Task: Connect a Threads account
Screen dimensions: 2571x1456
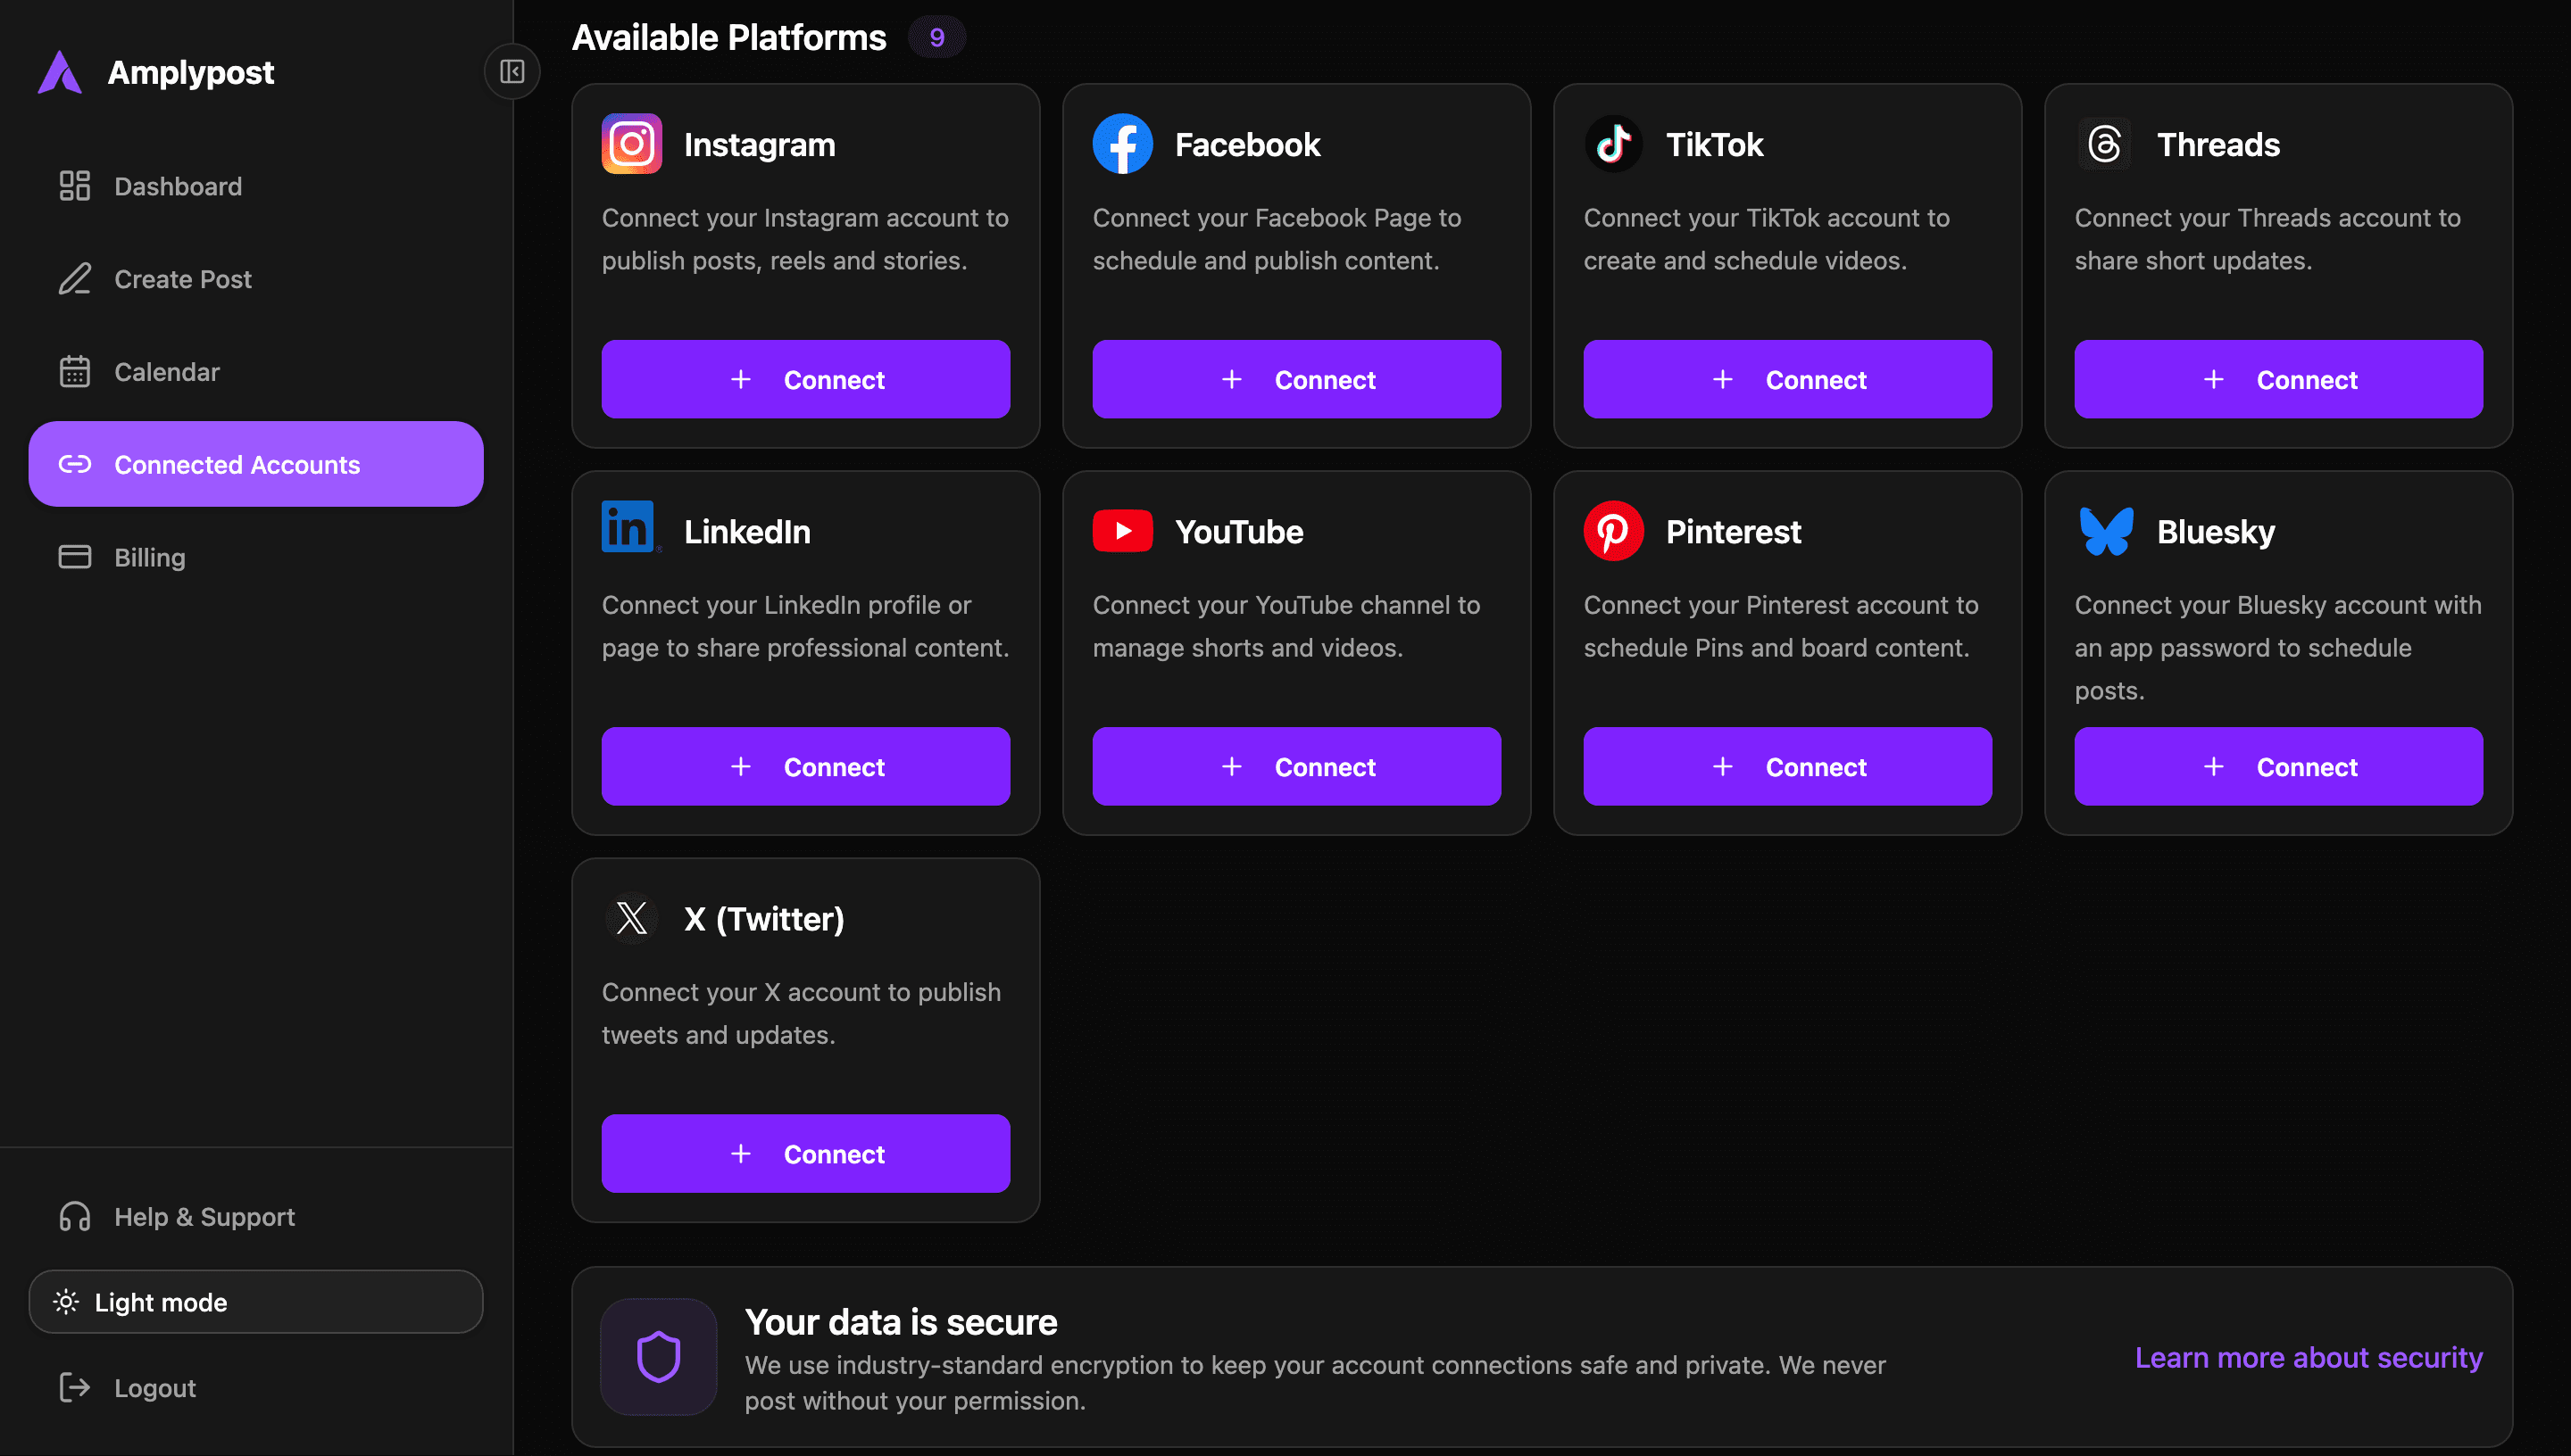Action: coord(2279,380)
